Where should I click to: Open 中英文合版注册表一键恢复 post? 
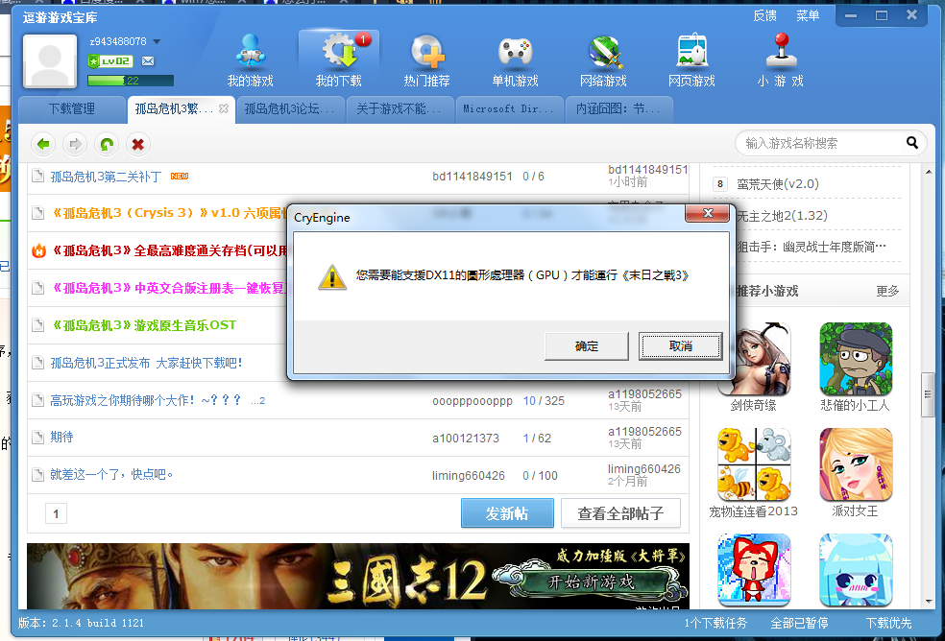pos(168,288)
